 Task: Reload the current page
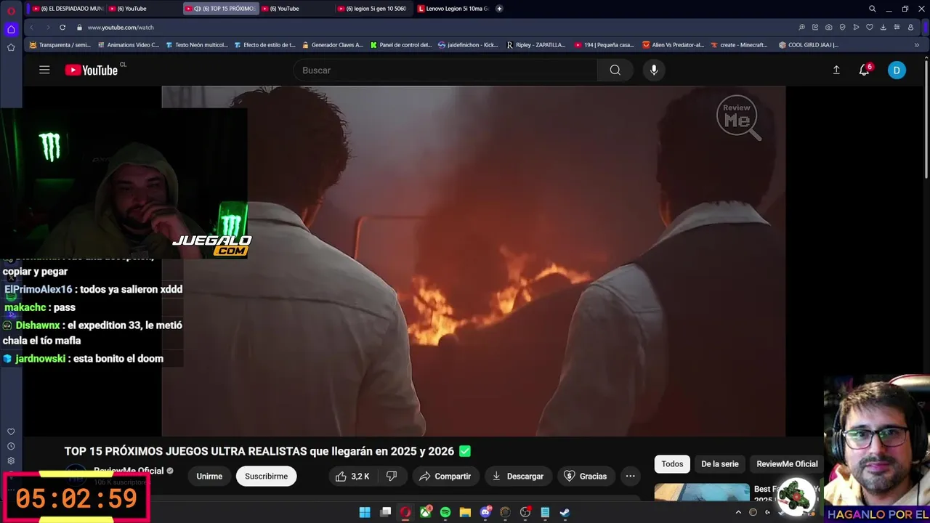click(62, 27)
